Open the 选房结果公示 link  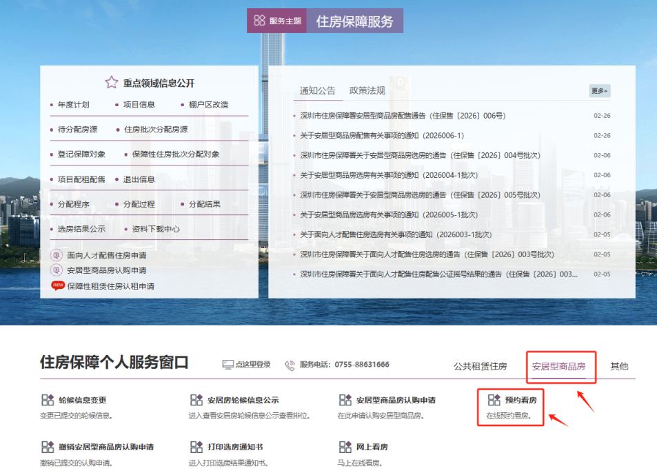click(82, 229)
